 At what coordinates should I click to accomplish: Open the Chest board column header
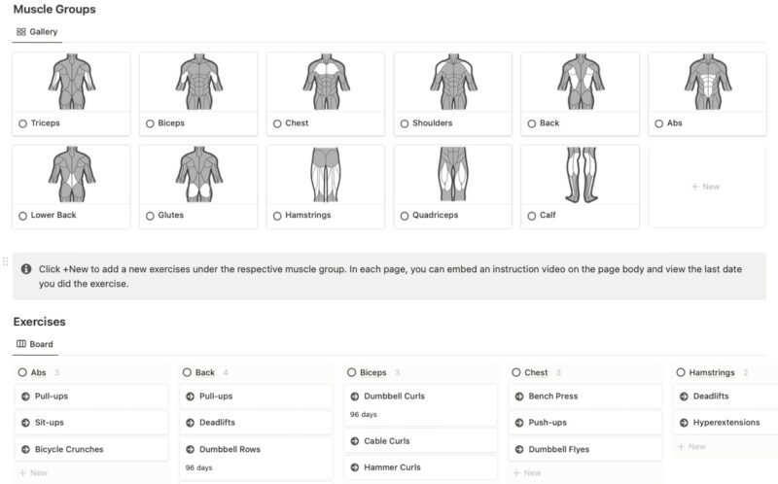tap(536, 372)
